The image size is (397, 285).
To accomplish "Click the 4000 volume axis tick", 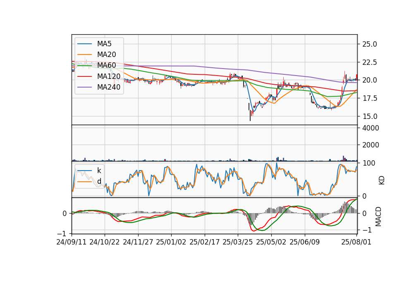I will tap(371, 128).
